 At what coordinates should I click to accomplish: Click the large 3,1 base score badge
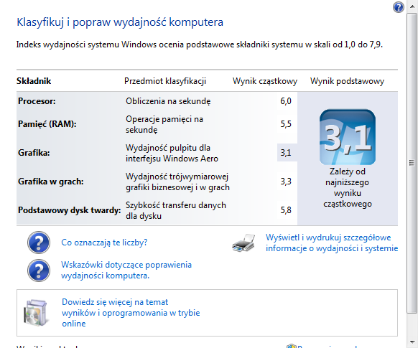click(348, 137)
